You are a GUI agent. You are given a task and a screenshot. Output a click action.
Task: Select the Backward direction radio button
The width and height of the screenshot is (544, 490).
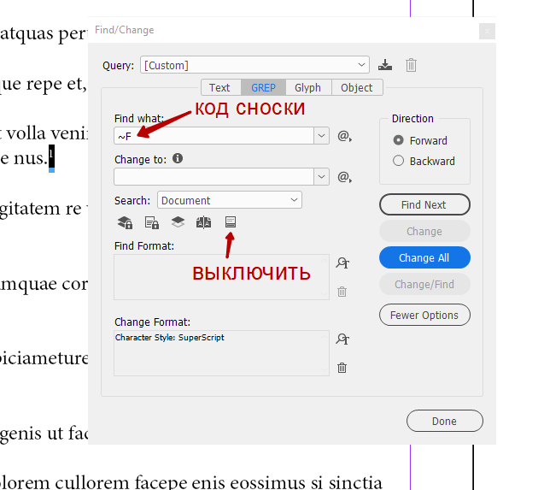398,161
